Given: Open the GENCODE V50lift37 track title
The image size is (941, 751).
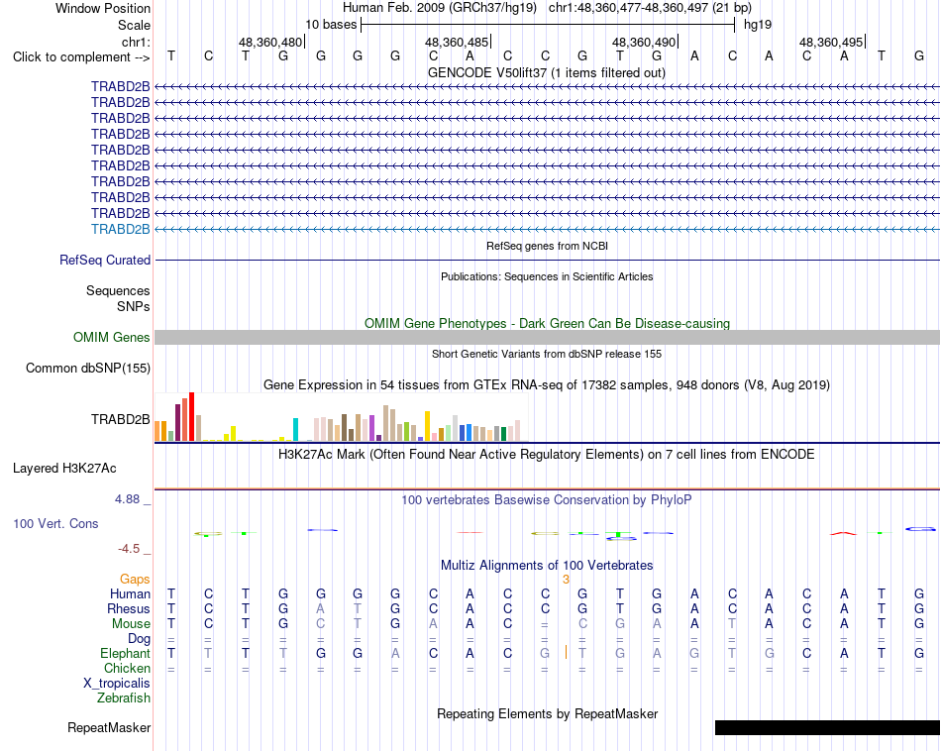Looking at the screenshot, I should tap(547, 72).
